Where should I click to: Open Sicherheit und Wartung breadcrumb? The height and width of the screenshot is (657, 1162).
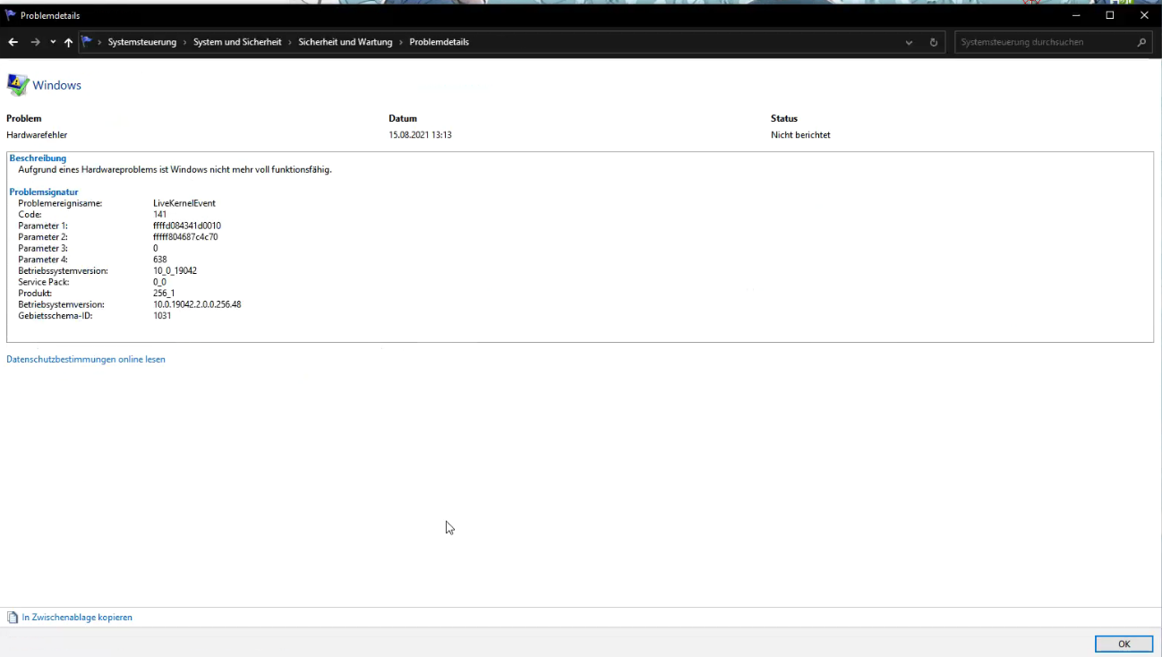tap(346, 42)
